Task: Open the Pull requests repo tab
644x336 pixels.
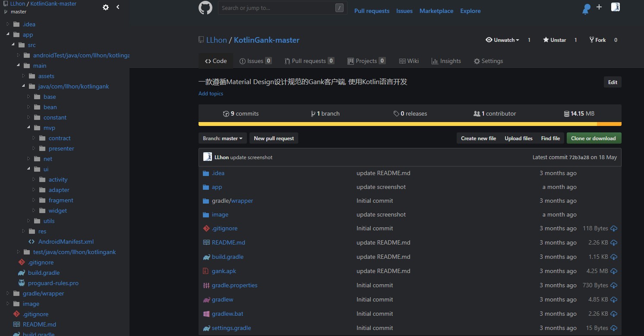Action: tap(309, 61)
